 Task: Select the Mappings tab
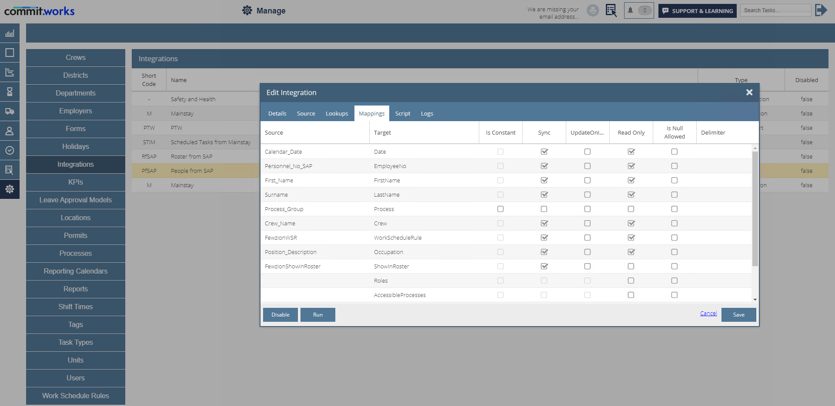[372, 113]
